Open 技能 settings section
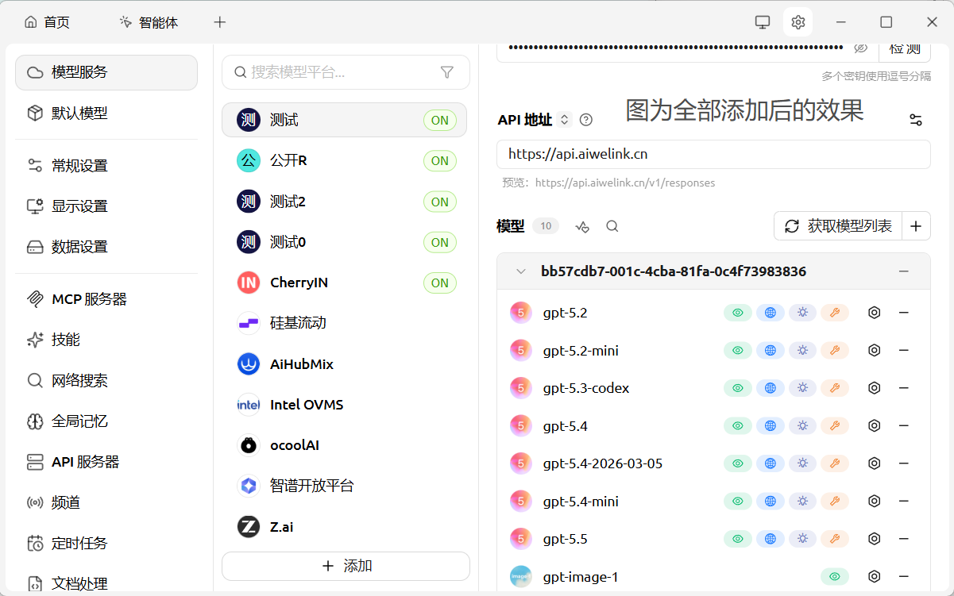This screenshot has width=954, height=596. [x=106, y=340]
